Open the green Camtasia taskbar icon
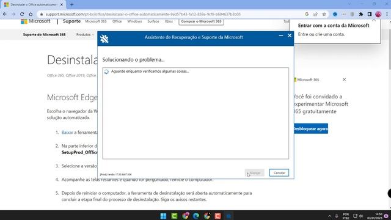This screenshot has width=391, height=220. click(174, 216)
